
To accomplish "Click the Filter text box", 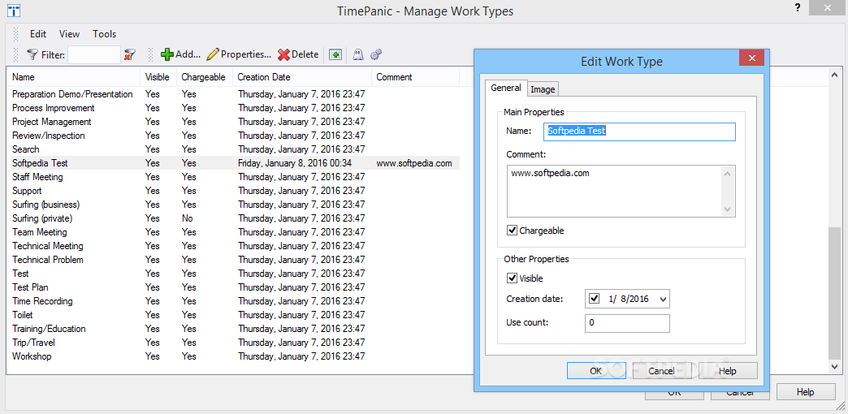I will pyautogui.click(x=94, y=54).
